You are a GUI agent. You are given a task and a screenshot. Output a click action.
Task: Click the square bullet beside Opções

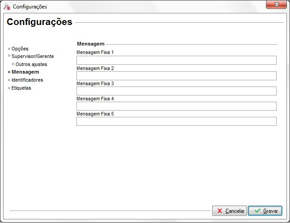click(x=9, y=49)
